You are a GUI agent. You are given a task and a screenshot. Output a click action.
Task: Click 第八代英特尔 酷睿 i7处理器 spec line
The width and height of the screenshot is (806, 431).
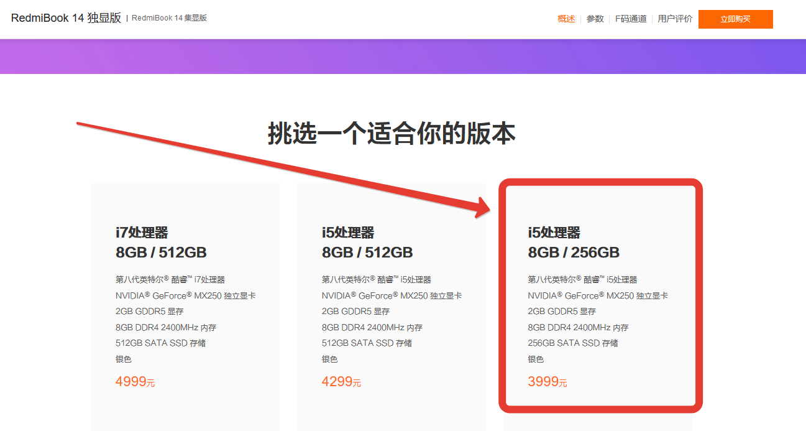click(x=170, y=280)
